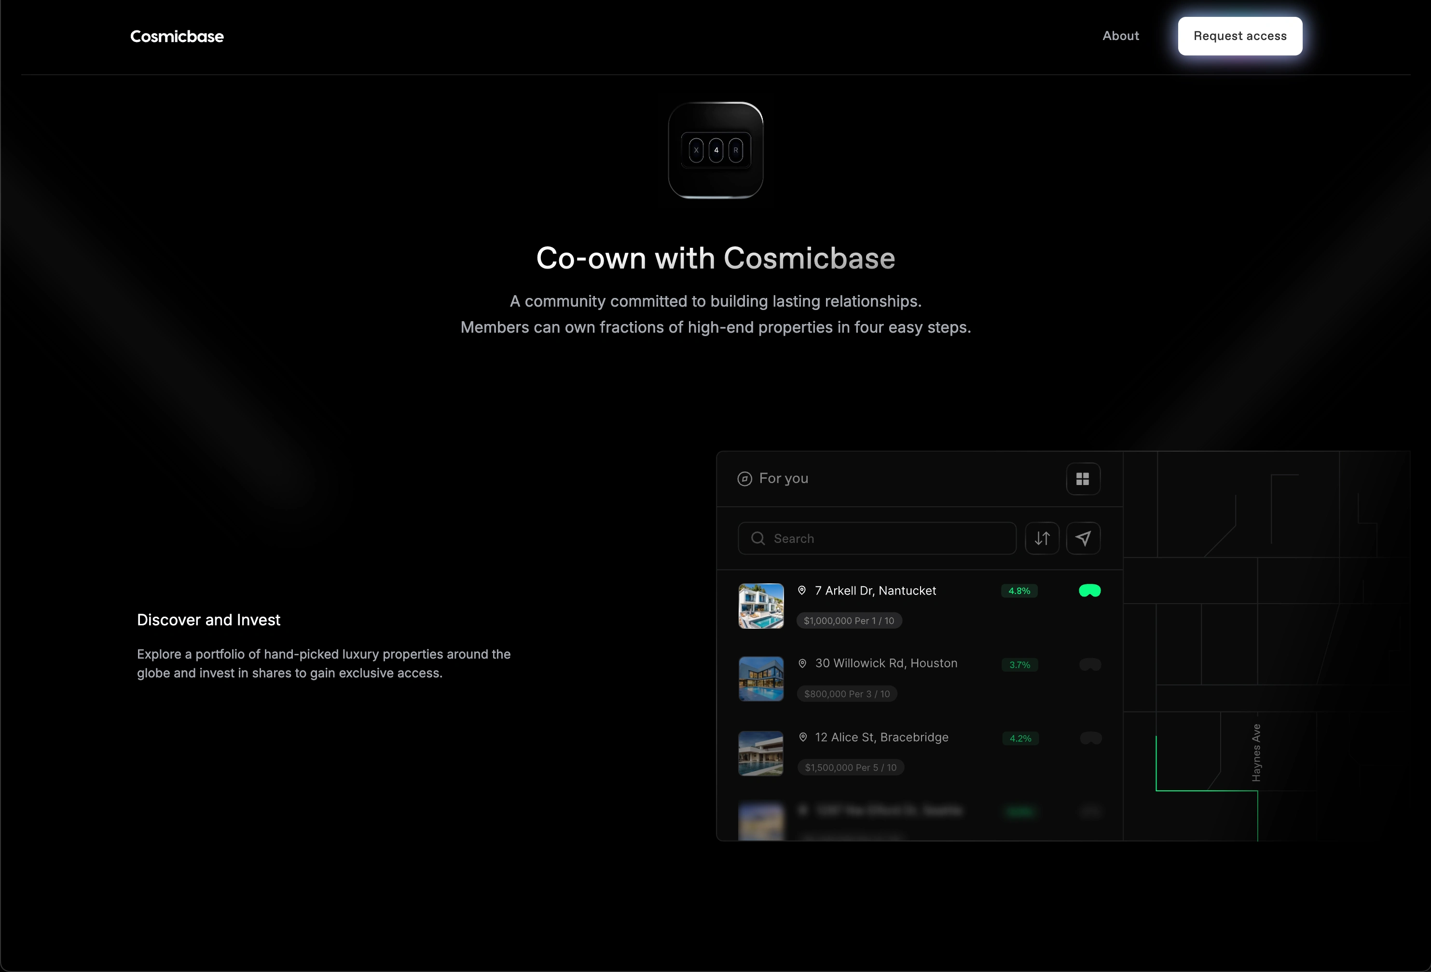Click the compass icon beside For you

[744, 479]
